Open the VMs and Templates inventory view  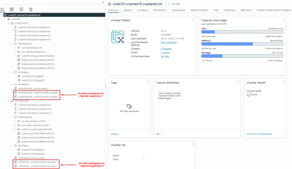12,9
